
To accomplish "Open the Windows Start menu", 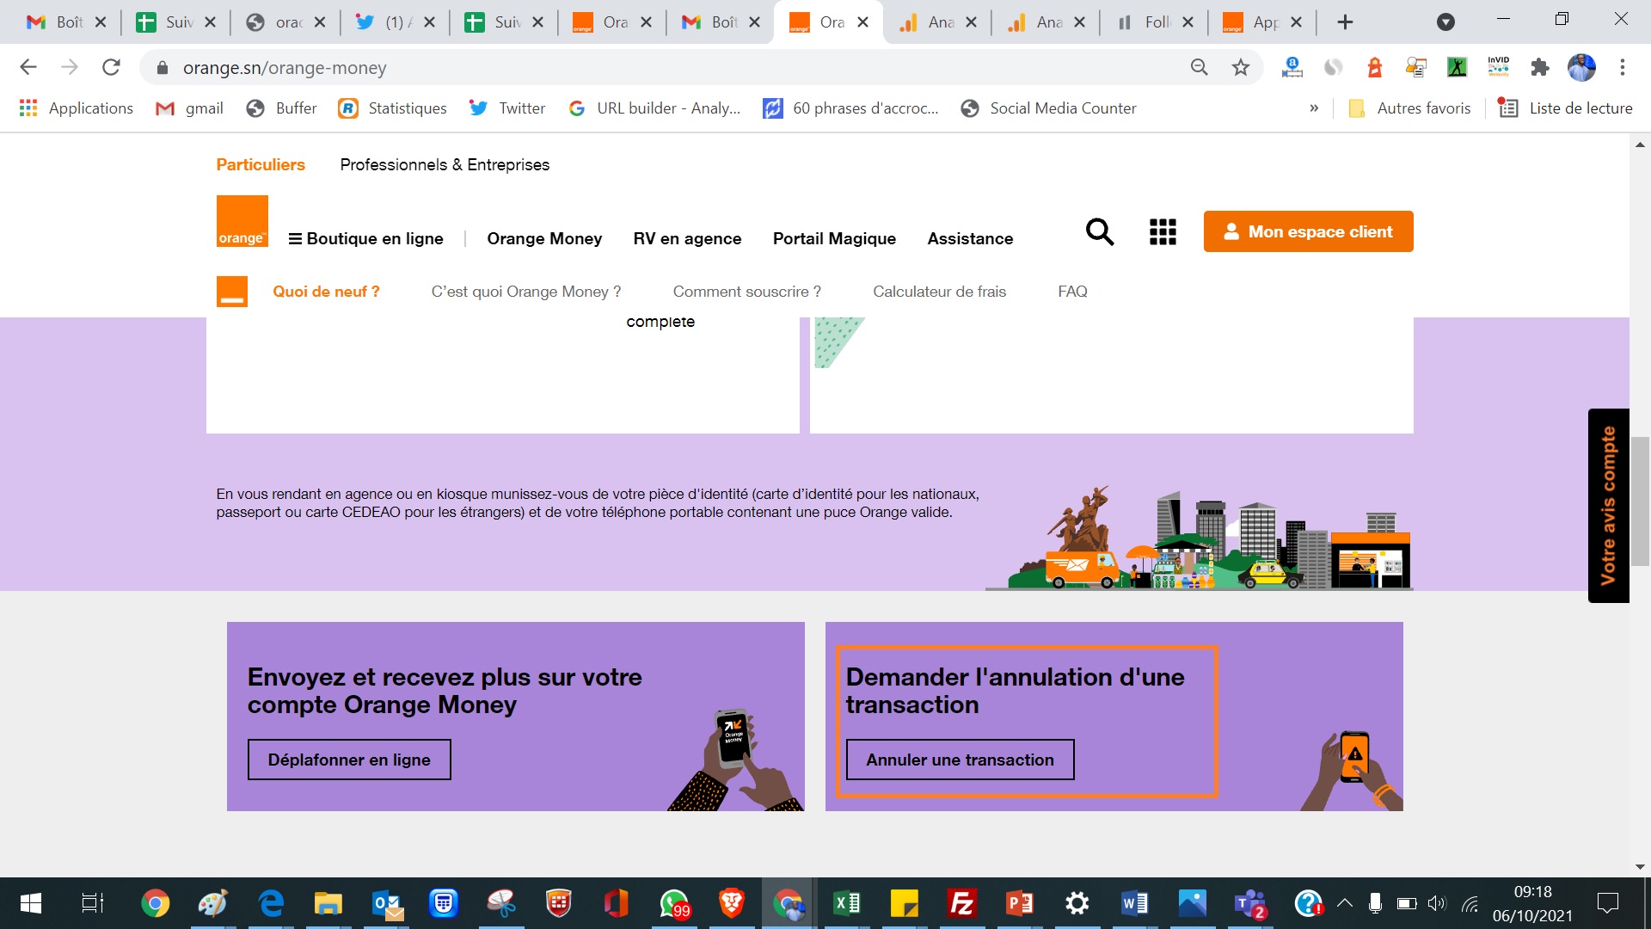I will coord(31,903).
